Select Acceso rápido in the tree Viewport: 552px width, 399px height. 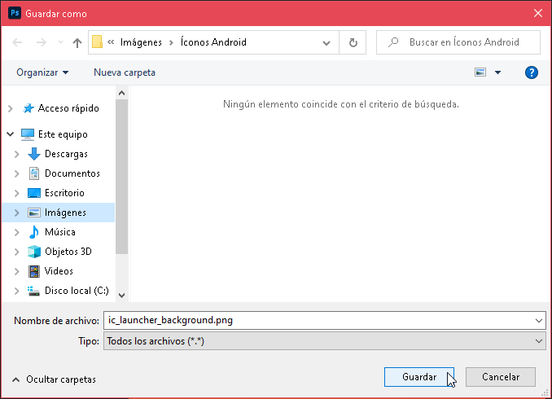68,108
